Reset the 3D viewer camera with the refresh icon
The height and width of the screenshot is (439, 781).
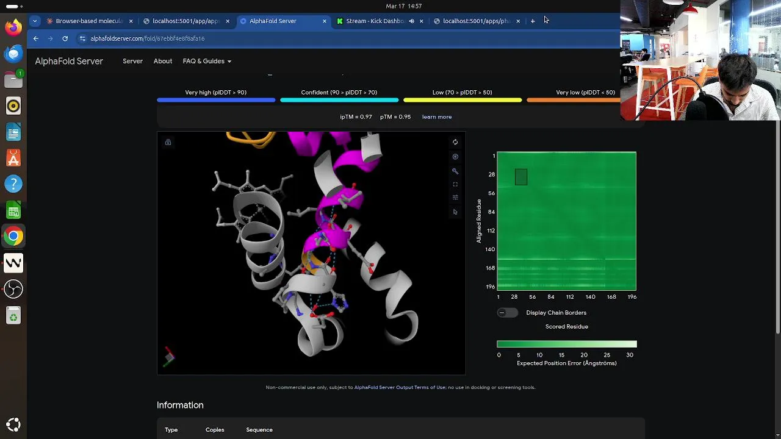click(x=455, y=142)
